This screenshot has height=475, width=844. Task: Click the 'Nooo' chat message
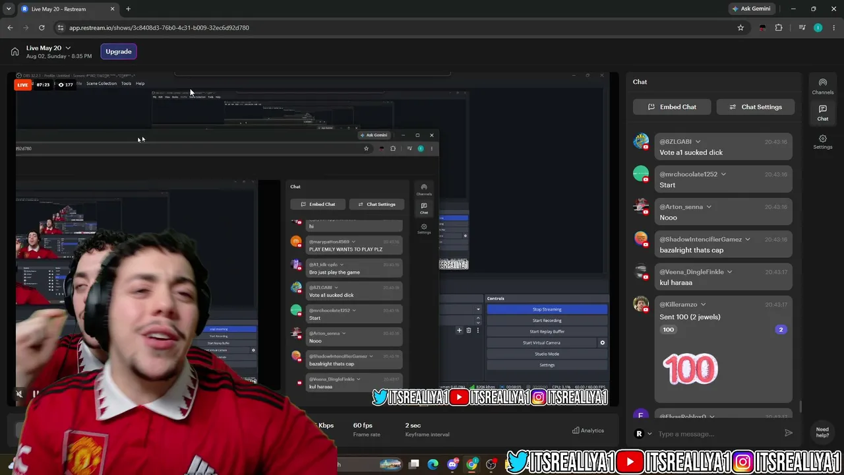coord(668,218)
